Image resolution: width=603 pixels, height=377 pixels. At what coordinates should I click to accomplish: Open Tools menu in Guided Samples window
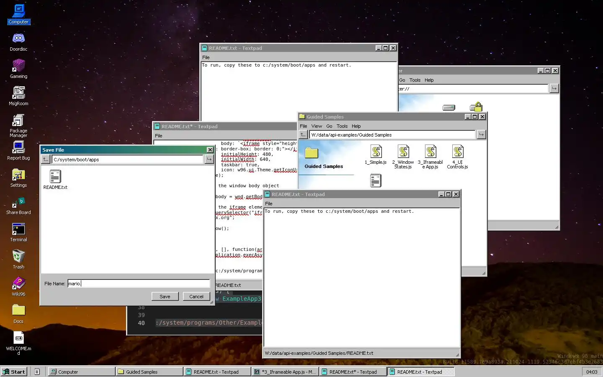tap(342, 126)
